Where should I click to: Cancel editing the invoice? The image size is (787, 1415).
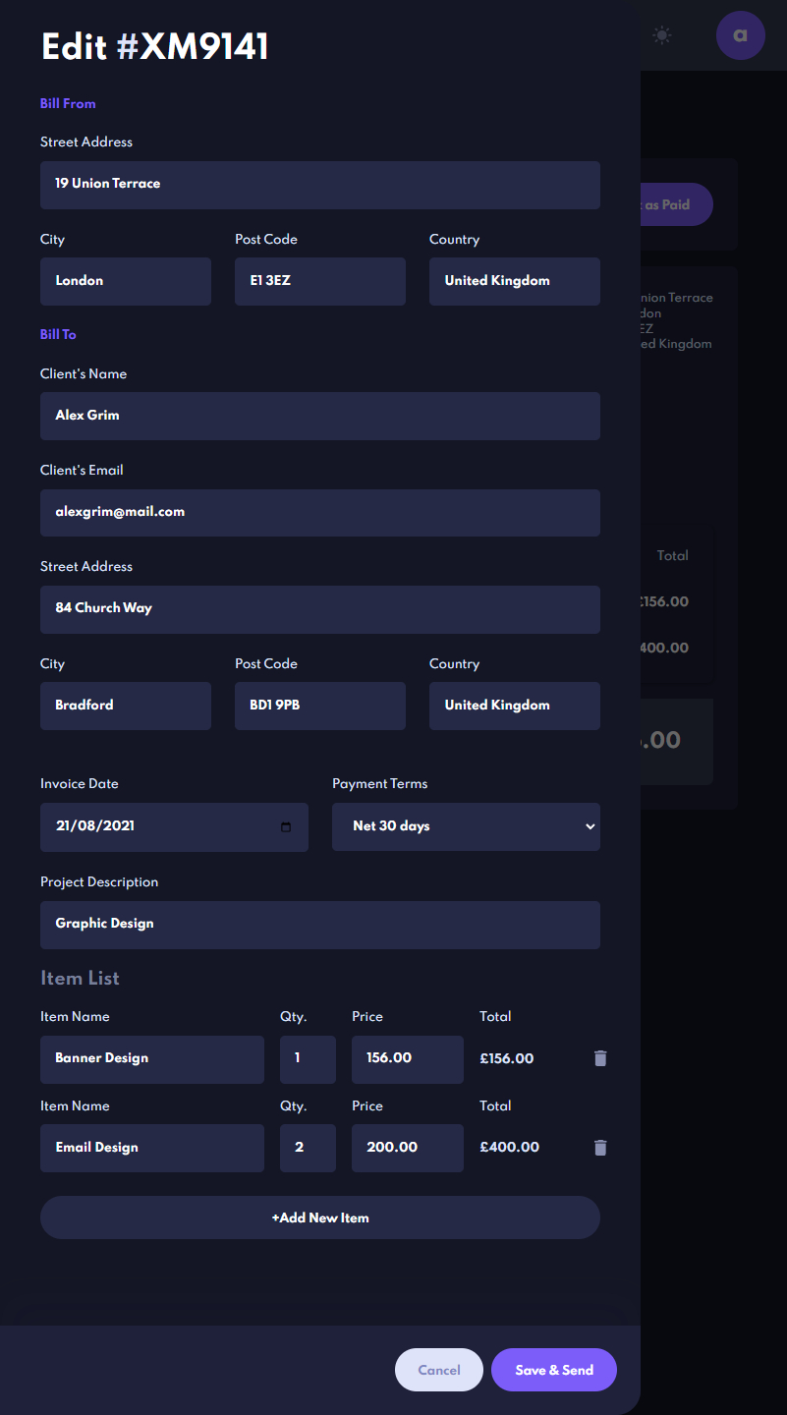pyautogui.click(x=438, y=1370)
